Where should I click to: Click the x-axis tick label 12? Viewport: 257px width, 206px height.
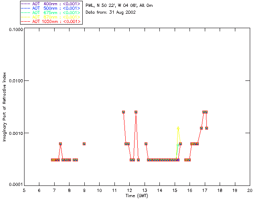pyautogui.click(x=129, y=190)
